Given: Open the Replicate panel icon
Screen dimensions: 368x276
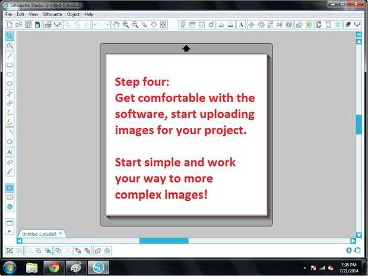Looking at the screenshot, I should tap(289, 25).
